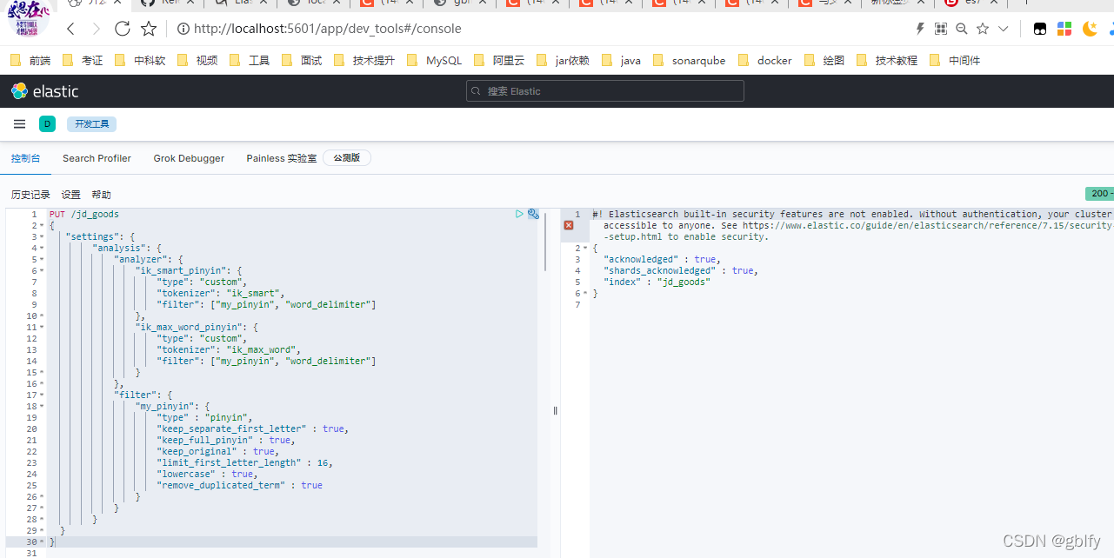Click the "index" : "jd_goods" response line
1114x558 pixels.
pyautogui.click(x=657, y=282)
